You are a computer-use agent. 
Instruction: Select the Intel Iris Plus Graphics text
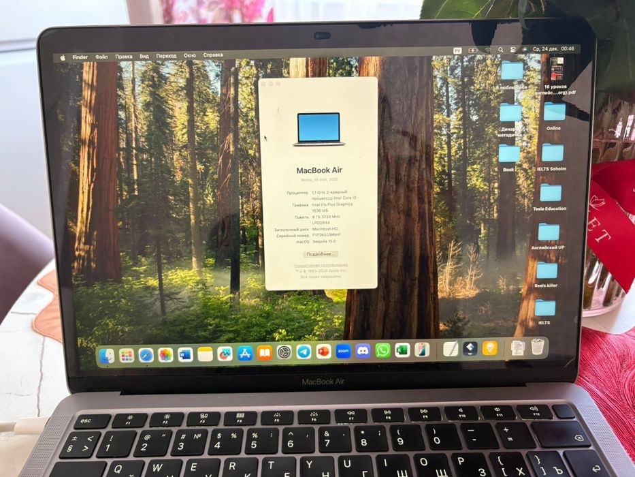click(x=332, y=205)
